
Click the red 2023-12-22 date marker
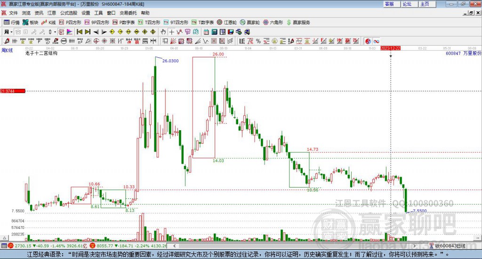coord(390,48)
